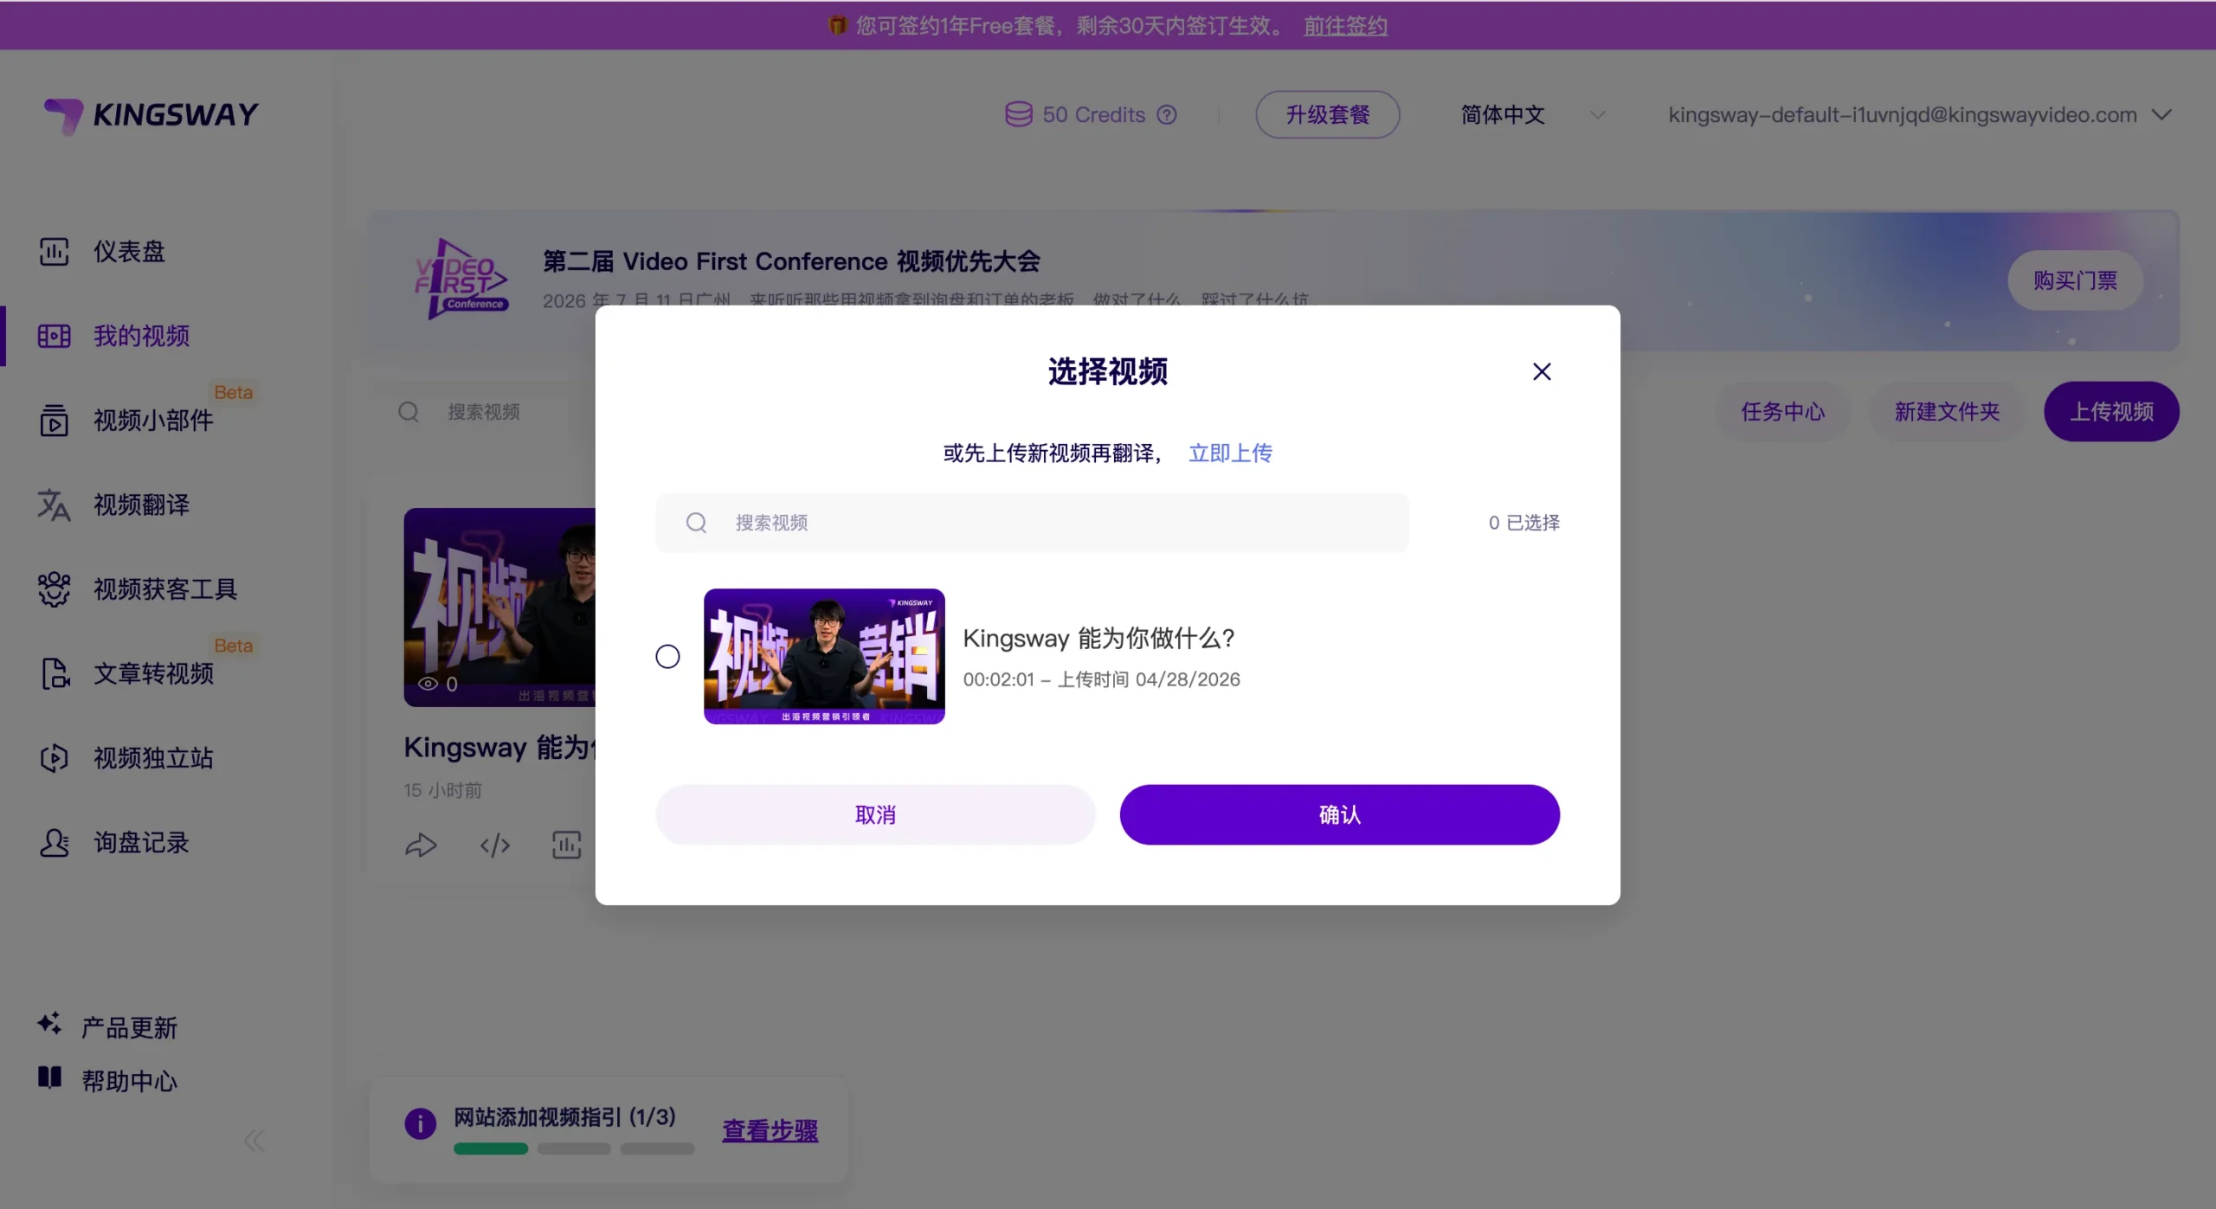Open 产品更新 product updates
Image resolution: width=2216 pixels, height=1209 pixels.
coord(129,1027)
